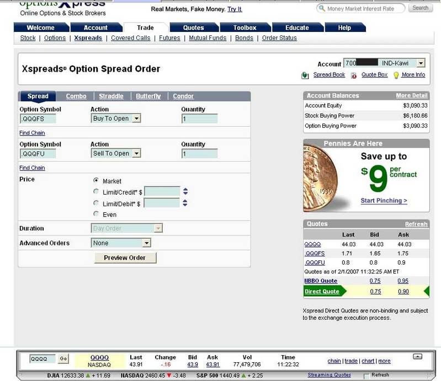The height and width of the screenshot is (381, 441).
Task: Click the Preview Order button
Action: point(125,257)
